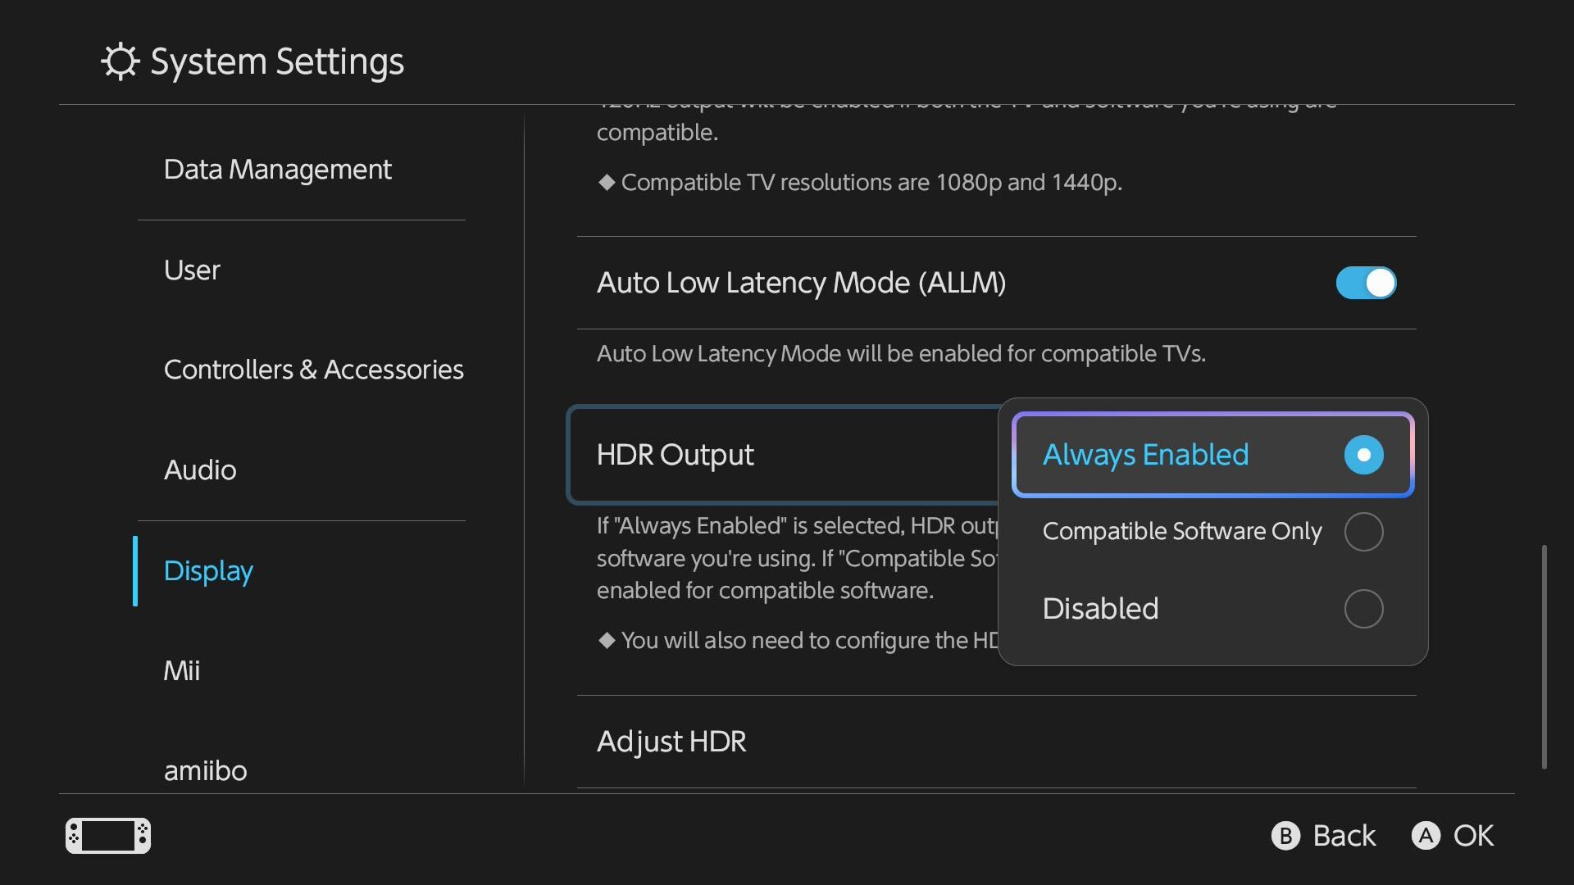Open the Mii settings section

coord(181,671)
